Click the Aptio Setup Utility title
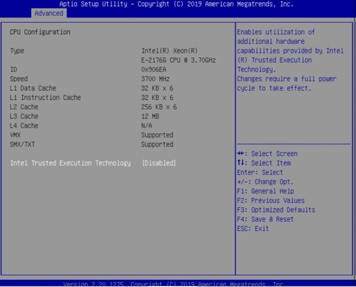 [x=176, y=4]
